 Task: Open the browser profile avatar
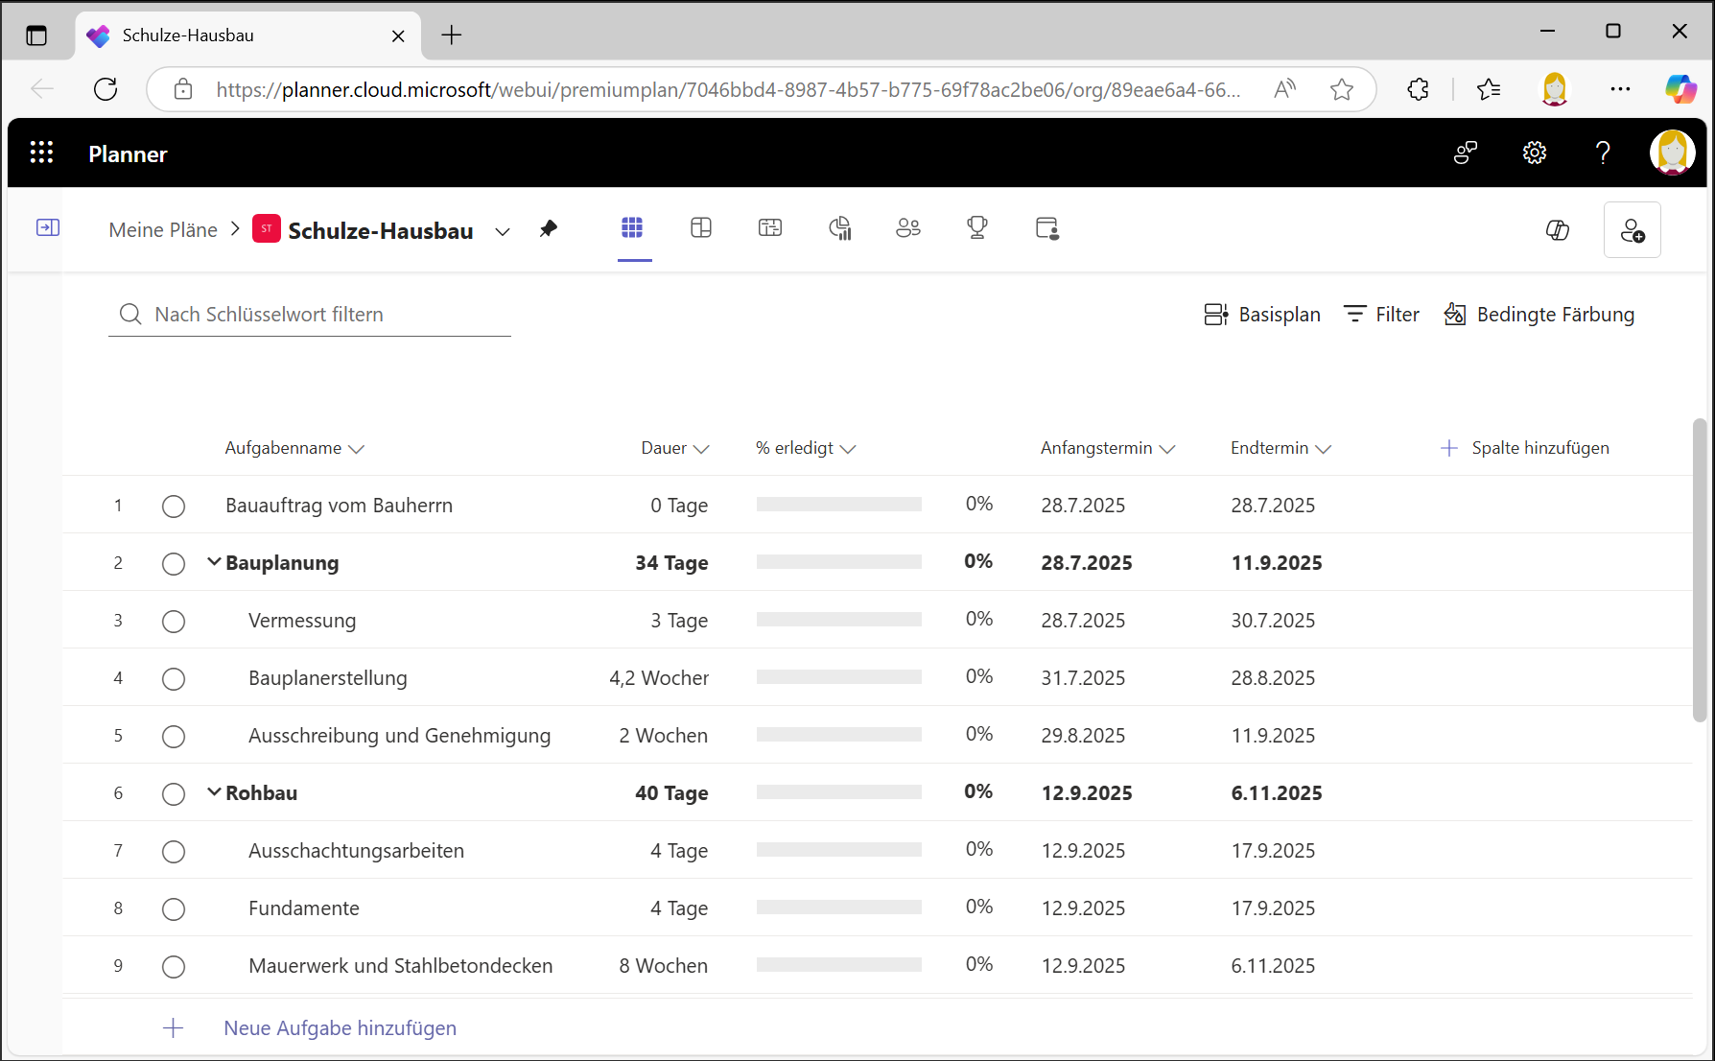click(1555, 89)
